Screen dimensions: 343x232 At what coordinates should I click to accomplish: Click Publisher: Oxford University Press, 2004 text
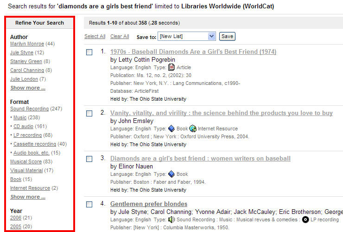pyautogui.click(x=180, y=137)
